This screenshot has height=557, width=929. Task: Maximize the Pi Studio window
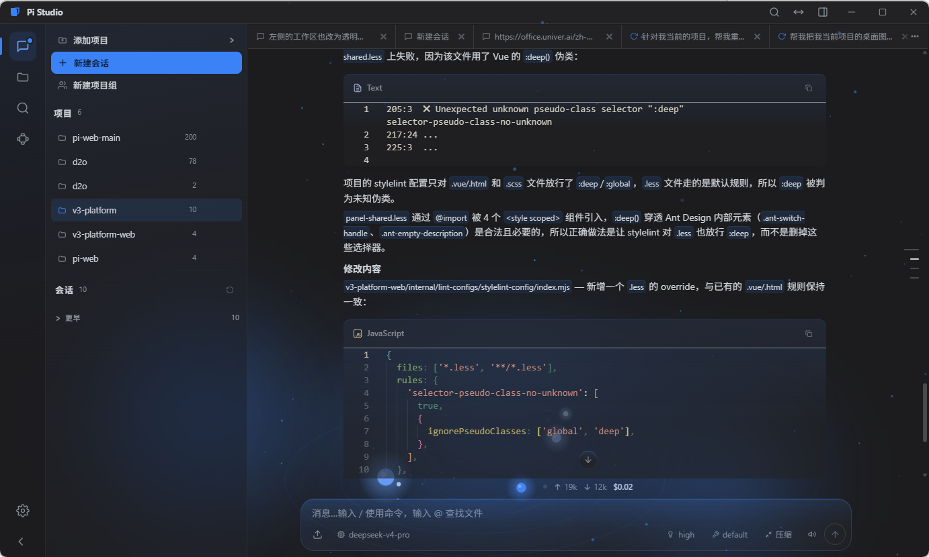coord(883,12)
